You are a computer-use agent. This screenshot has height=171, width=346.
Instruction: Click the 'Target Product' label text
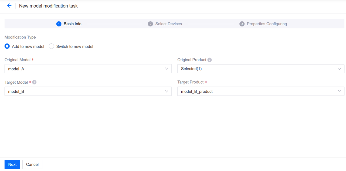click(190, 82)
